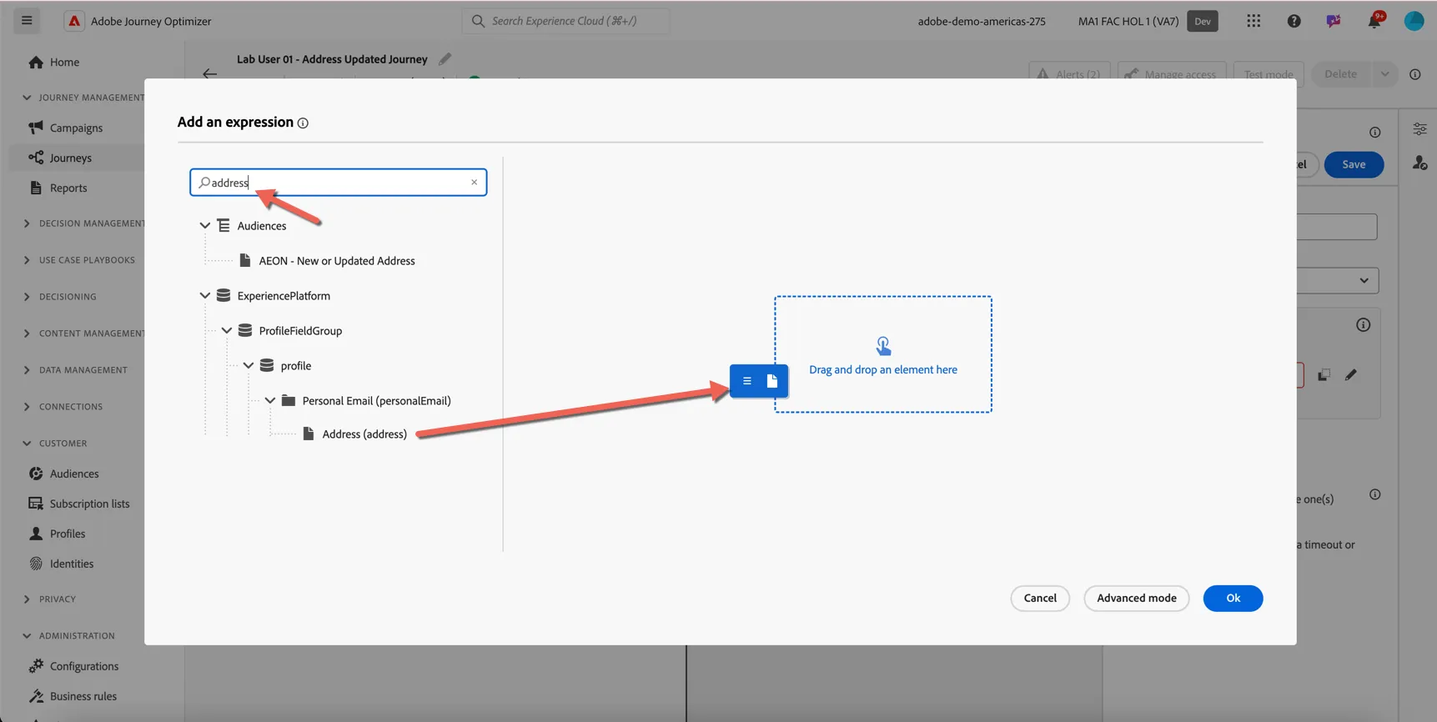Collapse the Audiences tree node

[205, 226]
